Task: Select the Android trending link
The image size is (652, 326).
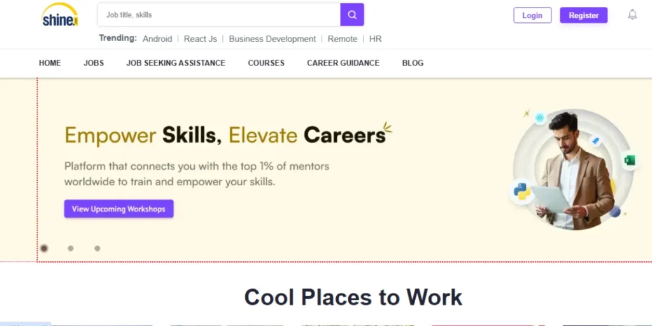Action: (x=157, y=39)
